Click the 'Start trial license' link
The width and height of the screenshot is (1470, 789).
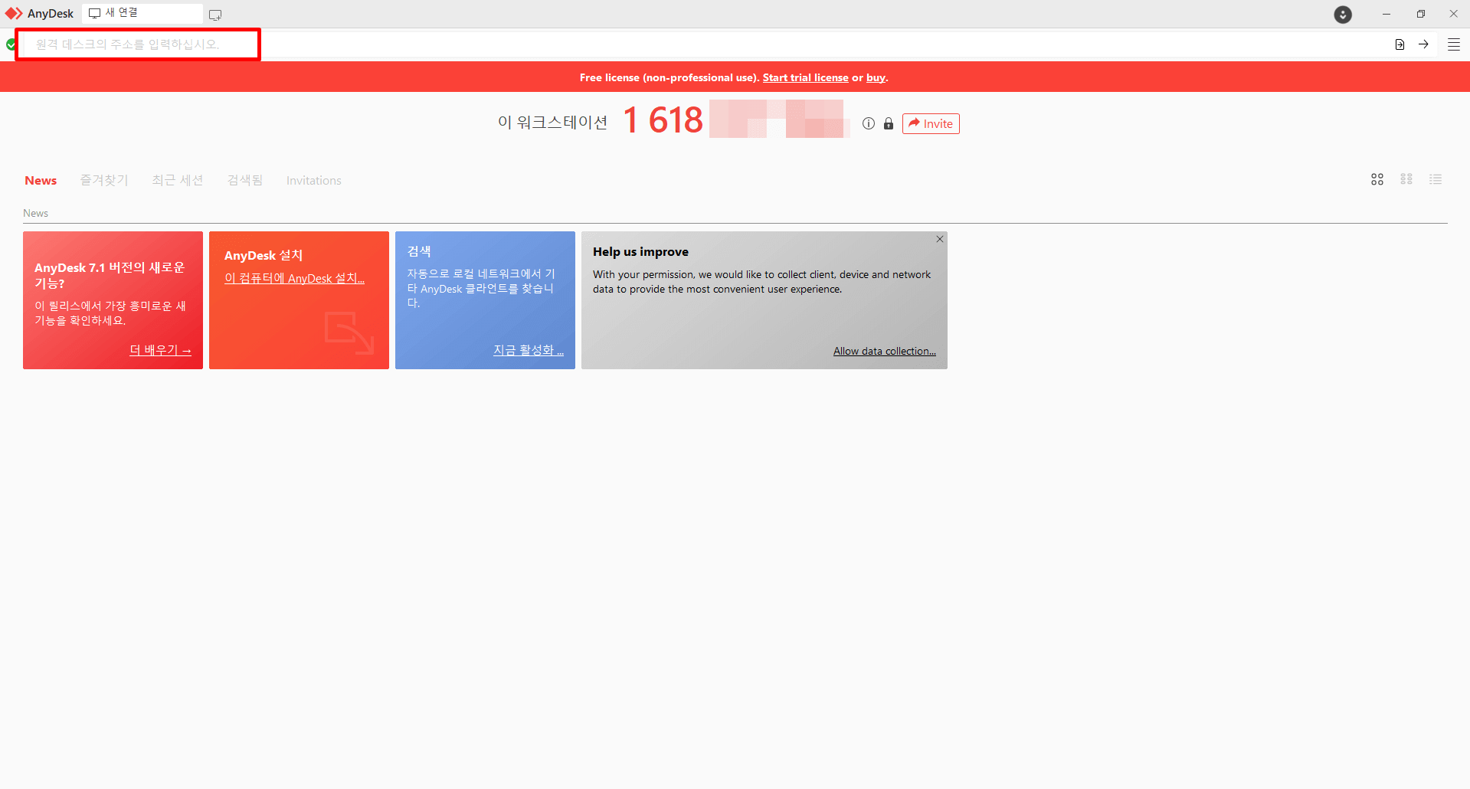pyautogui.click(x=805, y=77)
